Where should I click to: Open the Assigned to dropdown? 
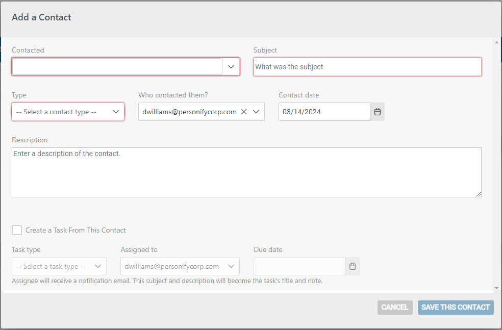pos(180,266)
